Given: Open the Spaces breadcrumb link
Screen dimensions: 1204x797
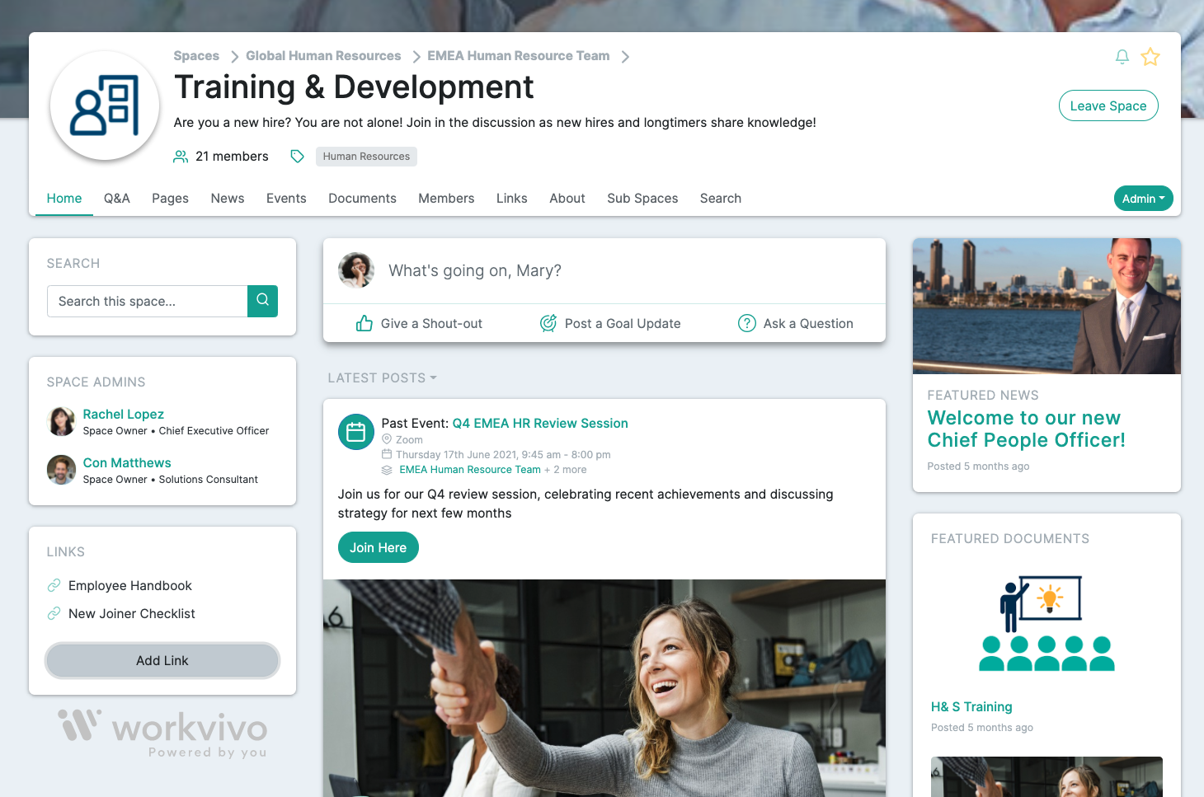Looking at the screenshot, I should pos(196,56).
